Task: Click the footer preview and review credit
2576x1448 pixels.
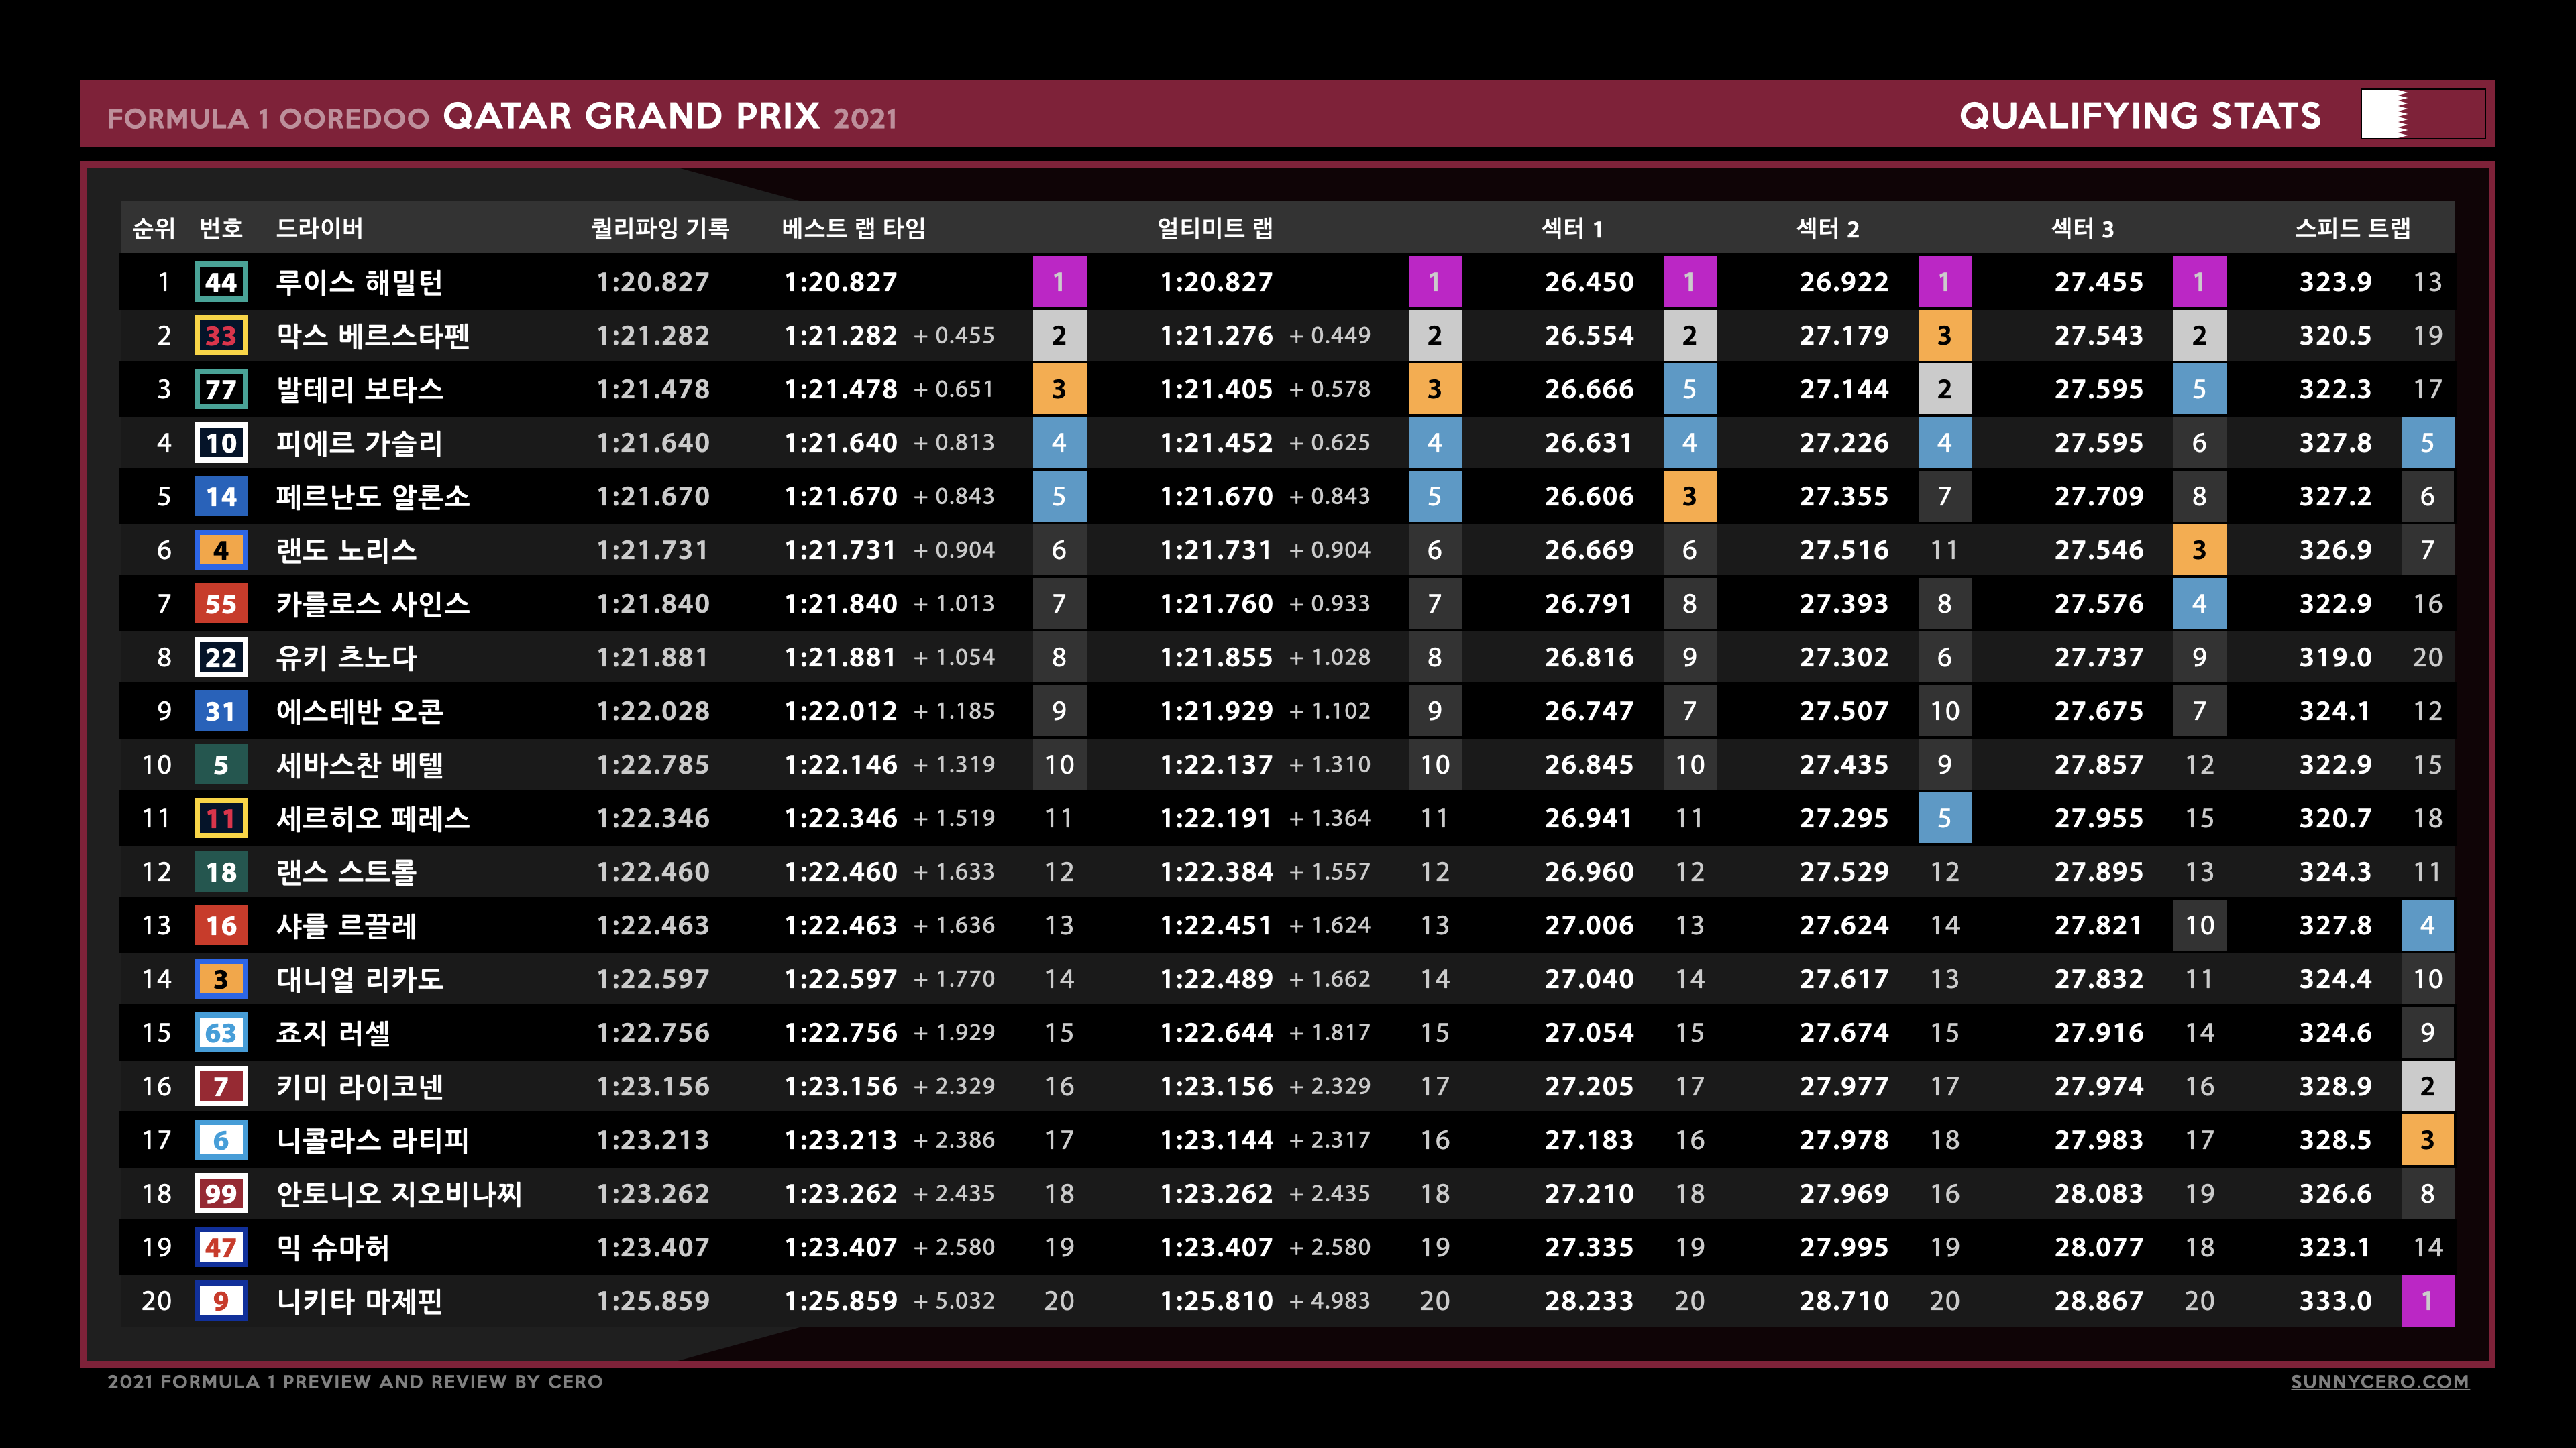Action: pos(355,1381)
